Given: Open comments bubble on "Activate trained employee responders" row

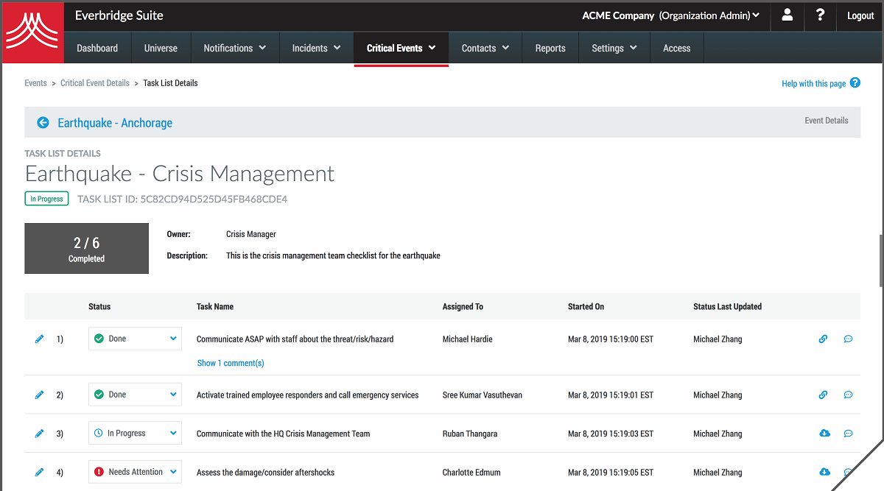Looking at the screenshot, I should tap(848, 394).
